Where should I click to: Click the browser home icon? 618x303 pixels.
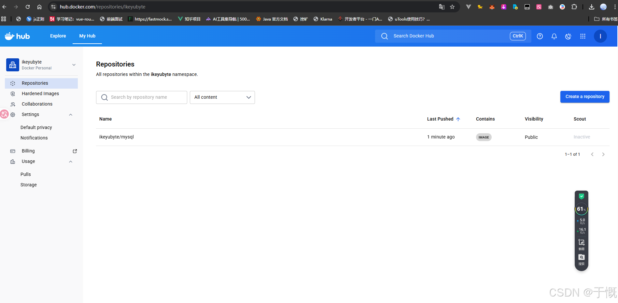pyautogui.click(x=39, y=7)
